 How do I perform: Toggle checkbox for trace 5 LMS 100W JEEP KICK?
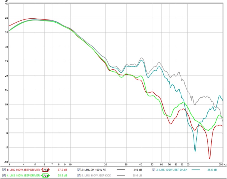pos(79,175)
